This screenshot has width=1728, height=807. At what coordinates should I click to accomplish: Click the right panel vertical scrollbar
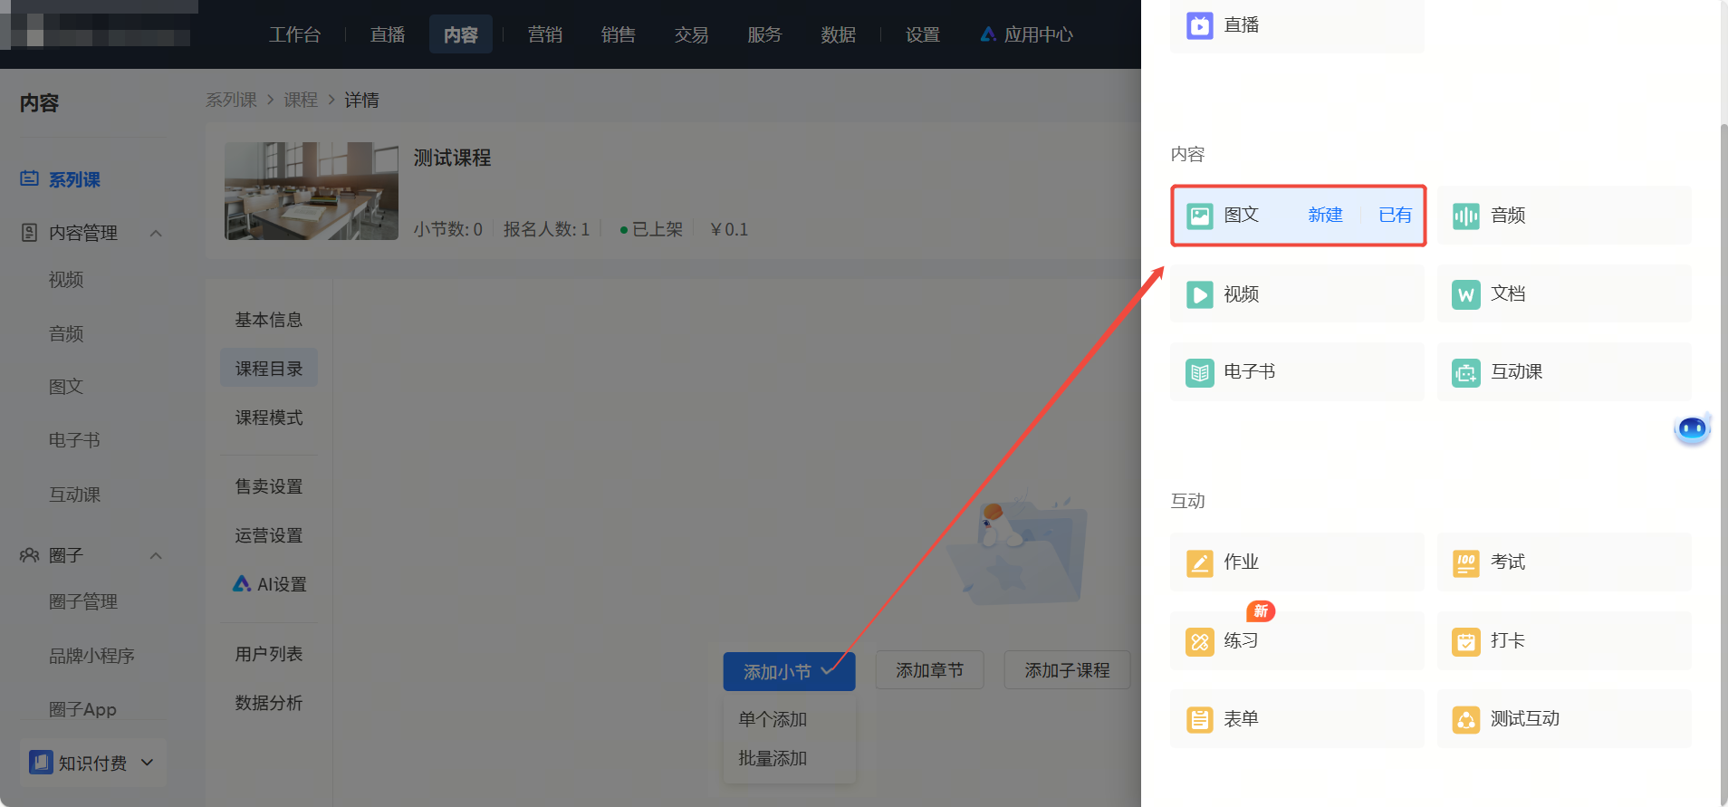pos(1723,453)
